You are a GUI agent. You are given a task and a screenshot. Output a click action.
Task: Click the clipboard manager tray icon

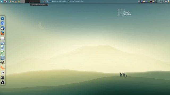(x=144, y=1)
